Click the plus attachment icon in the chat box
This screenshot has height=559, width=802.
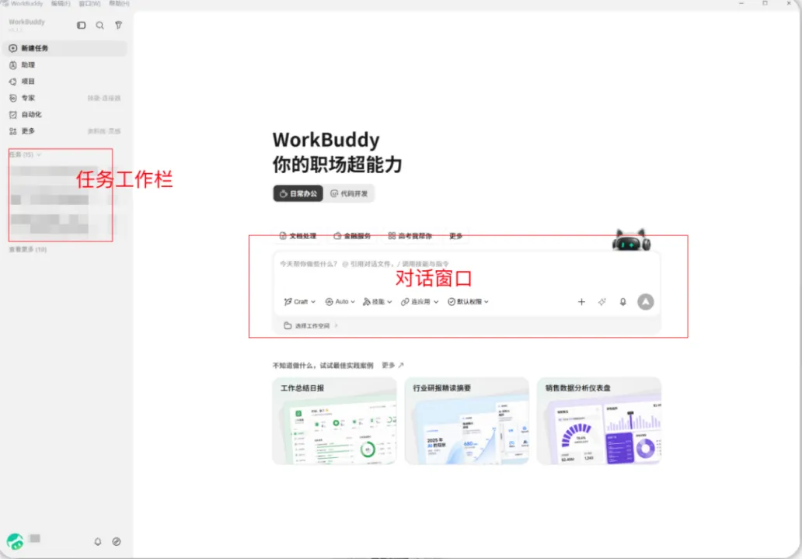[x=581, y=302]
